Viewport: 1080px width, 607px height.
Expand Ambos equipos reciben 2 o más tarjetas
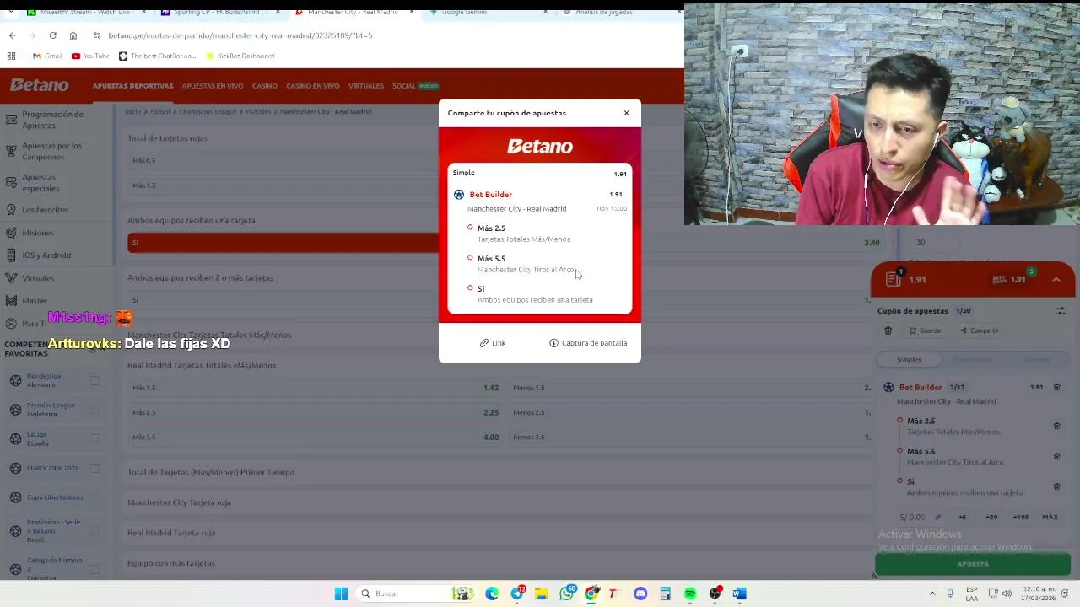[200, 277]
